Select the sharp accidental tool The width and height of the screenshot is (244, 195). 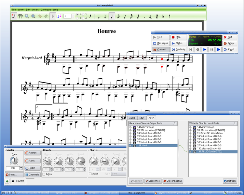(x=157, y=16)
